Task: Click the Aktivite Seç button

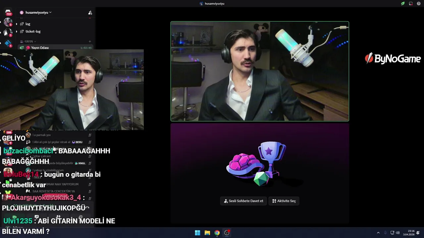Action: (x=284, y=201)
